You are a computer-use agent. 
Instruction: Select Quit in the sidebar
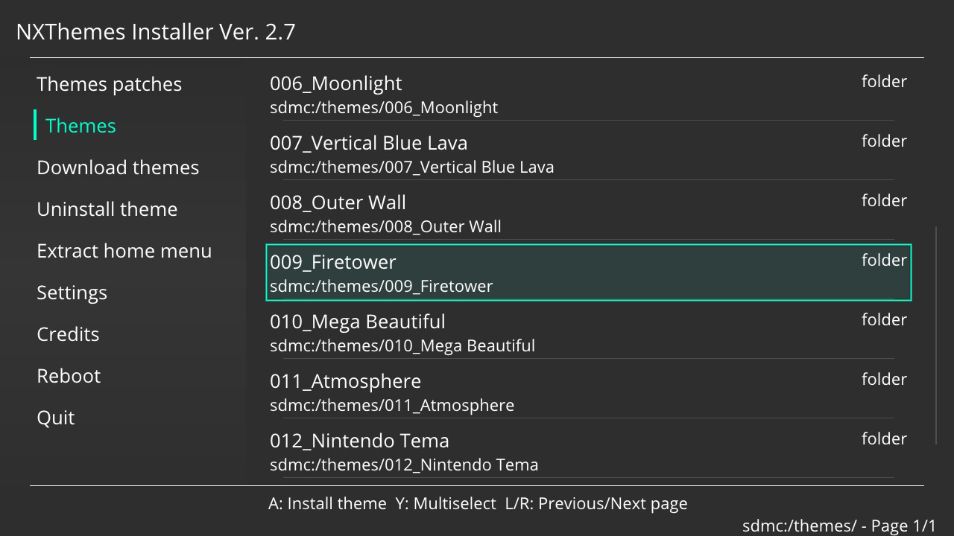click(56, 418)
